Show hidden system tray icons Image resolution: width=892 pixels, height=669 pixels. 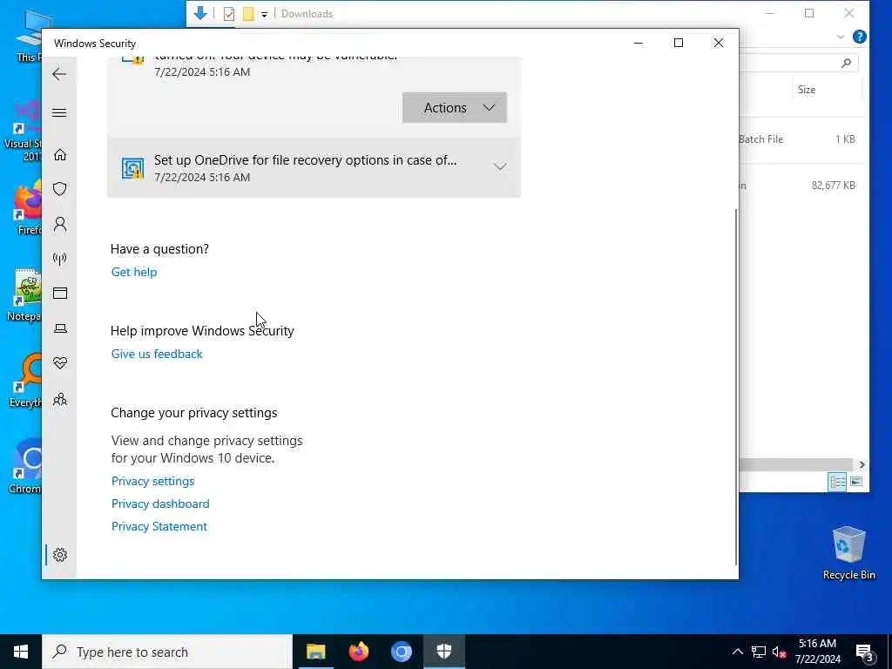[x=737, y=652]
